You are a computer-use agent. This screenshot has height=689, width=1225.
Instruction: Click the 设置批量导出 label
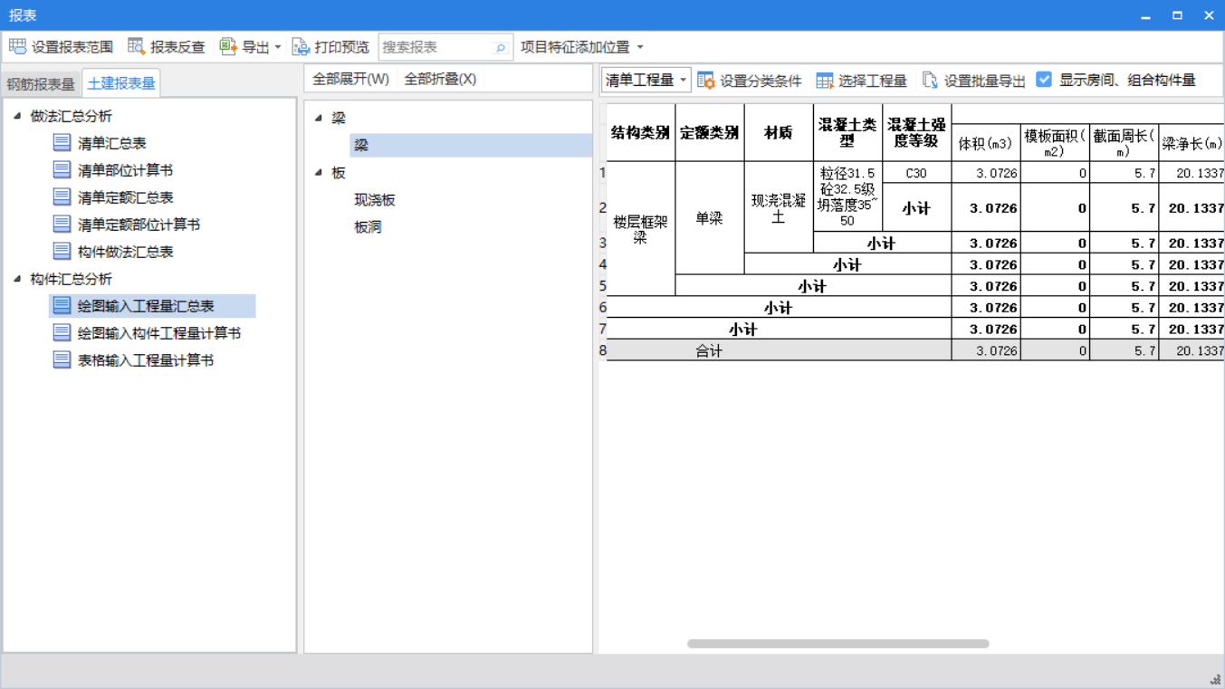coord(984,81)
